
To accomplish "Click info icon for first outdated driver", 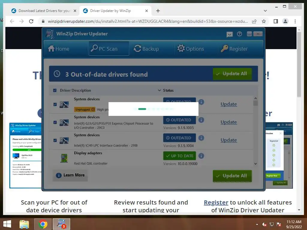I will [201, 102].
